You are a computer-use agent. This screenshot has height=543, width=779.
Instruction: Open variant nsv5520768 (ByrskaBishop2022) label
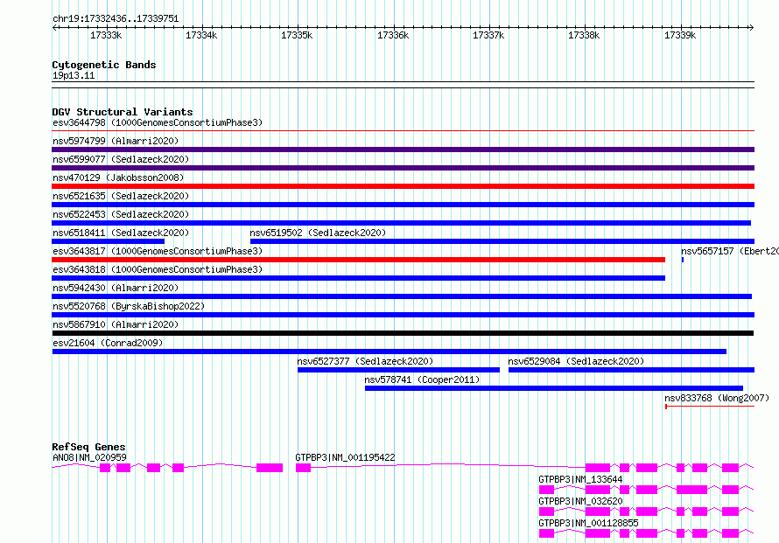(129, 306)
